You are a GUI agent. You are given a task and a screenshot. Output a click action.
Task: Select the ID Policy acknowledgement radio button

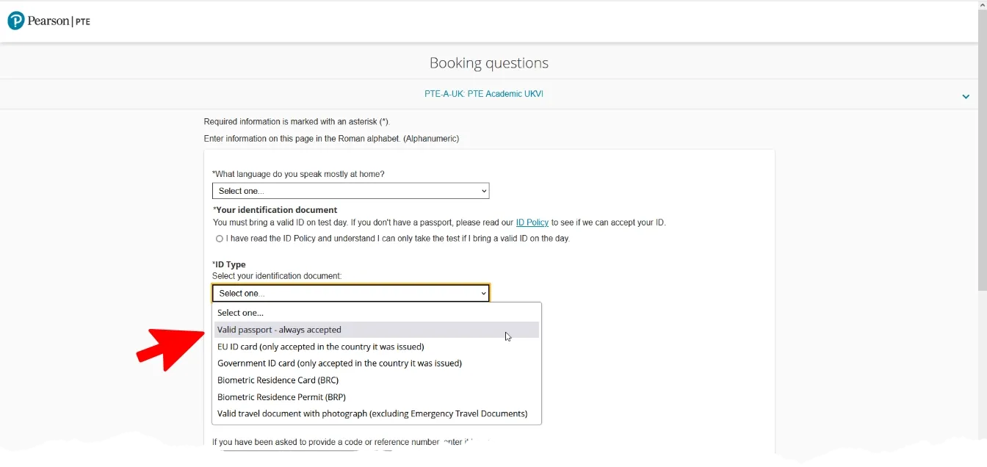pos(220,239)
